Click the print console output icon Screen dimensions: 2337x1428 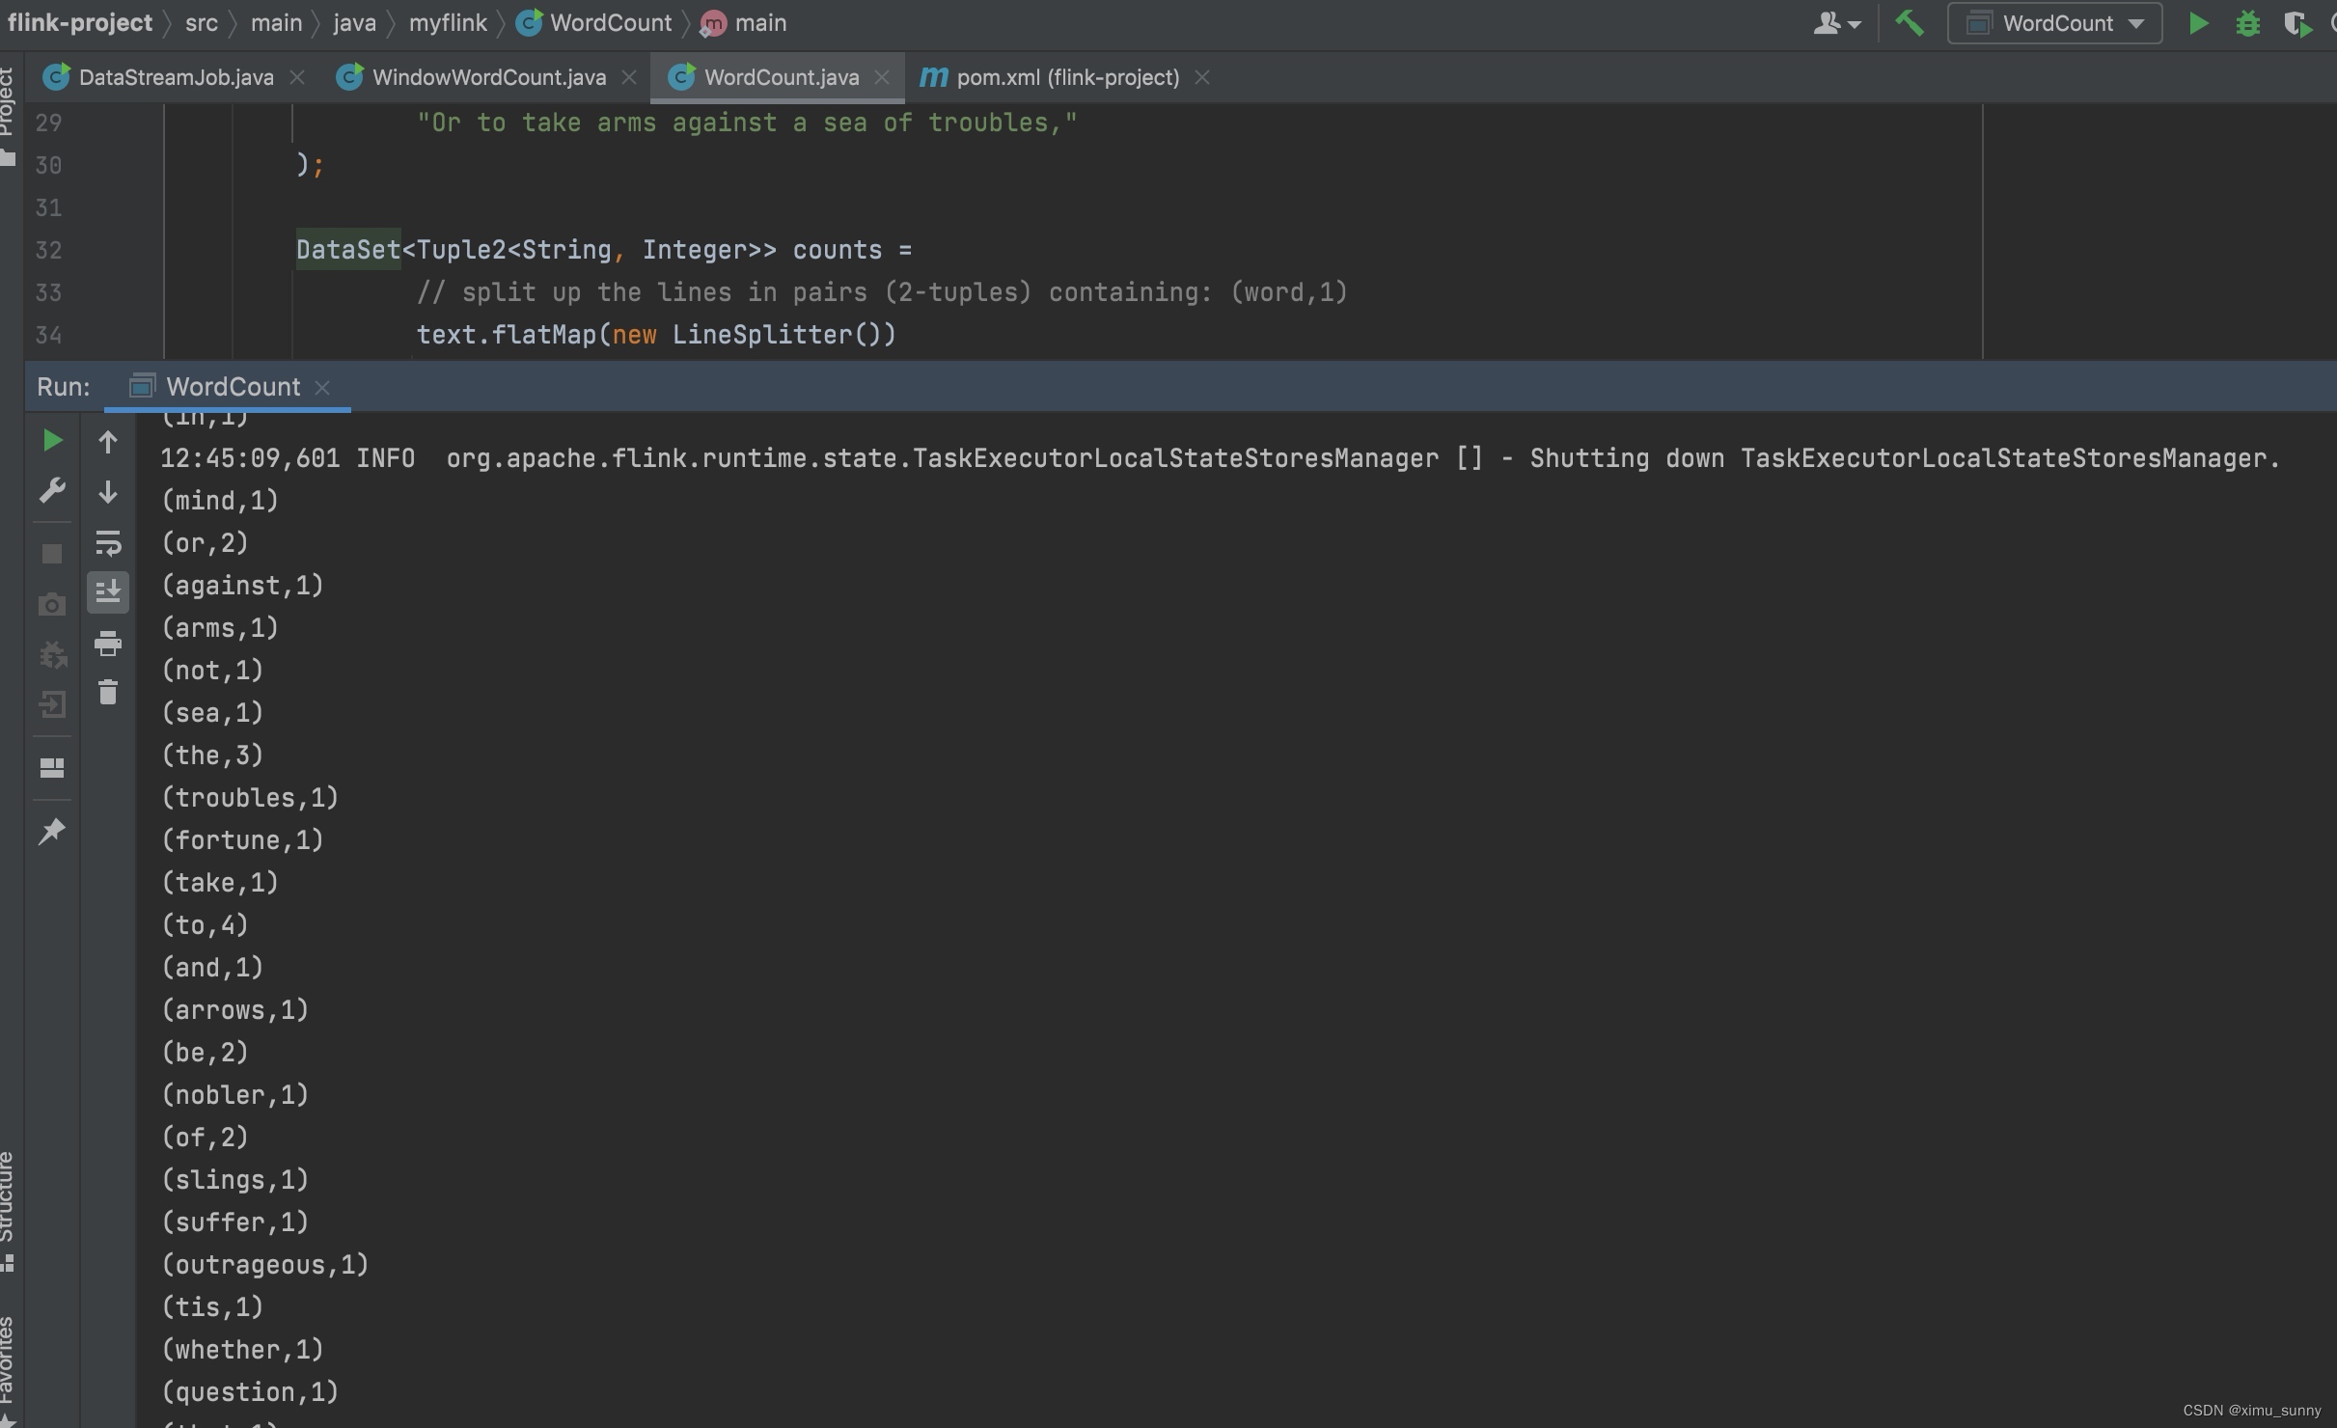click(108, 643)
